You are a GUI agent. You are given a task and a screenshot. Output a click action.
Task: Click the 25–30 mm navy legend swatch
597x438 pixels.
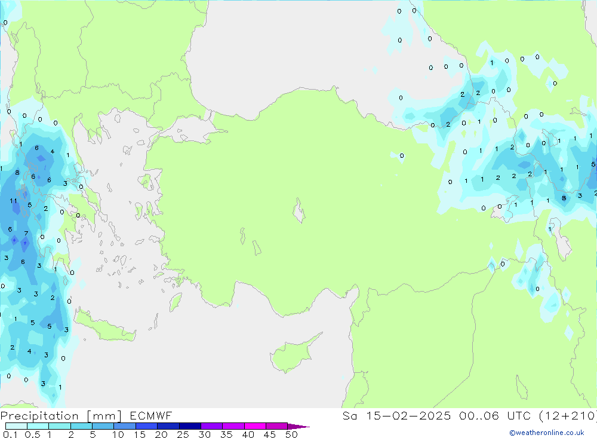coord(190,426)
